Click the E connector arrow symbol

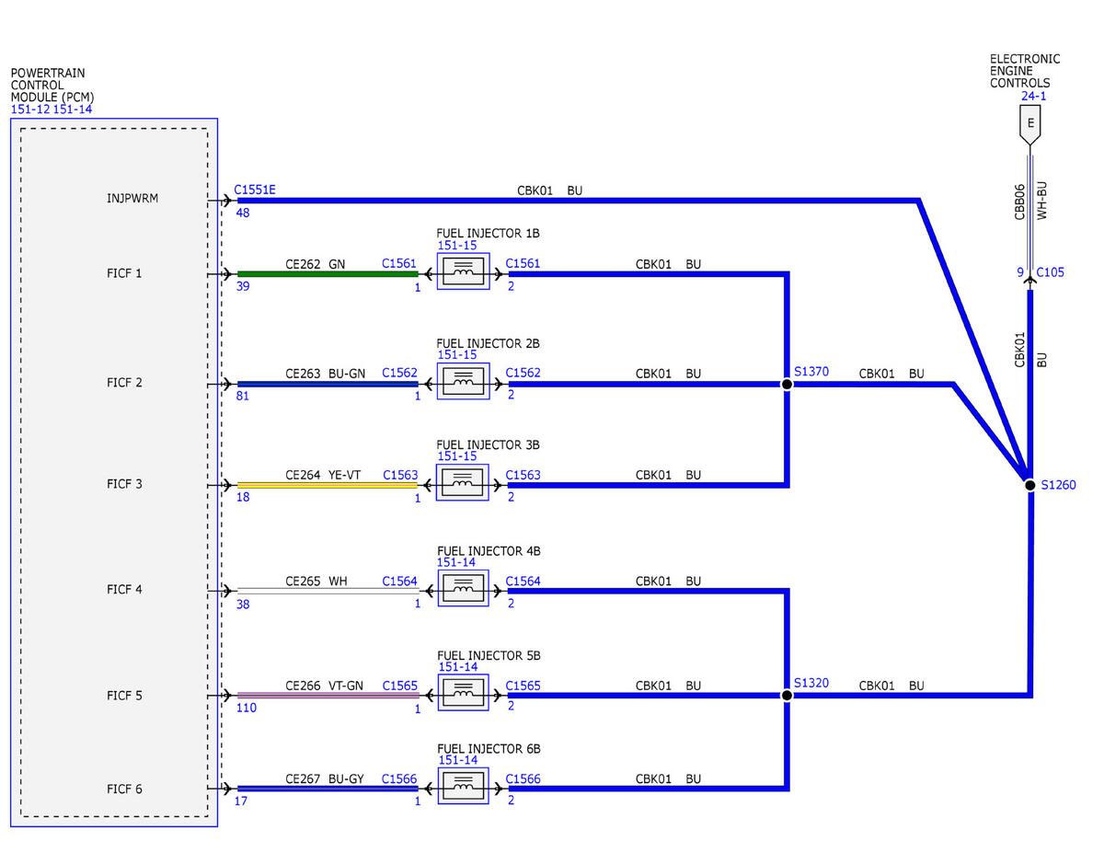pyautogui.click(x=1029, y=125)
